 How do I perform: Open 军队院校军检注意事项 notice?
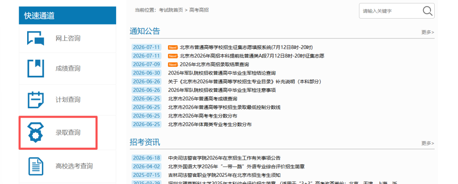tap(222, 90)
